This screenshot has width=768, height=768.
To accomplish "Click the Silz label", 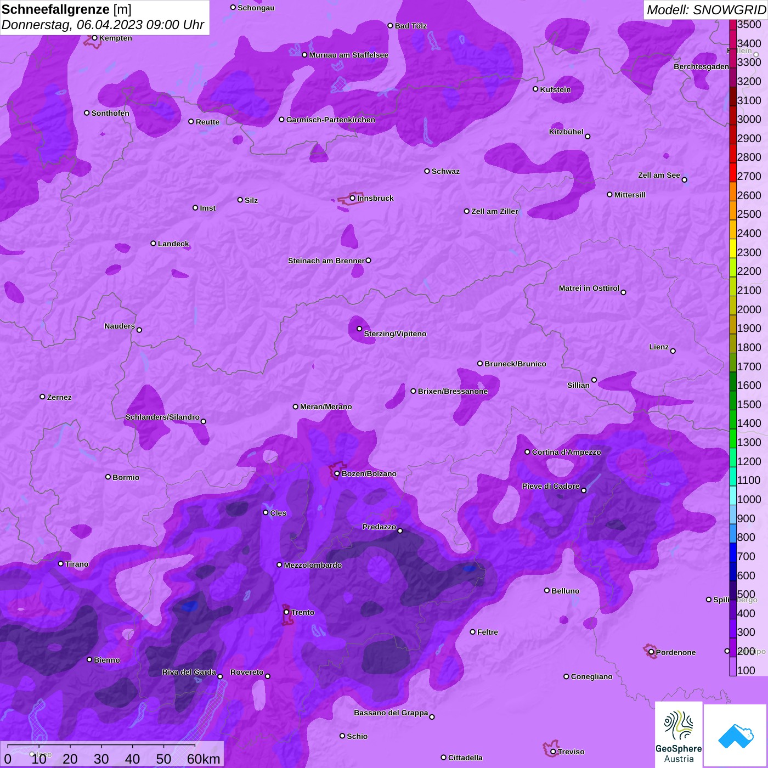I will (x=251, y=200).
